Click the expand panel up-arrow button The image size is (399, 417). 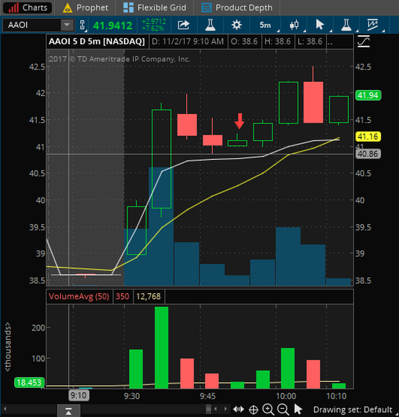coord(68,411)
